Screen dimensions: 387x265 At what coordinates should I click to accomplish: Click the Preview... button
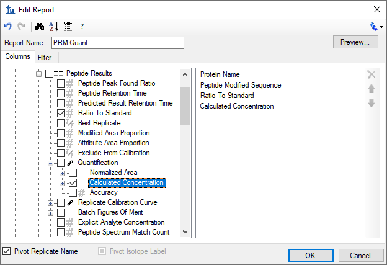tap(355, 42)
